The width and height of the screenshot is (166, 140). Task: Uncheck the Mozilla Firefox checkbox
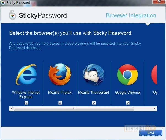[x=60, y=103]
